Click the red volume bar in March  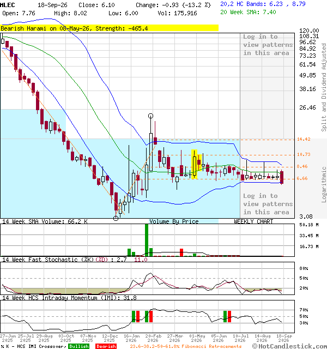click(181, 252)
